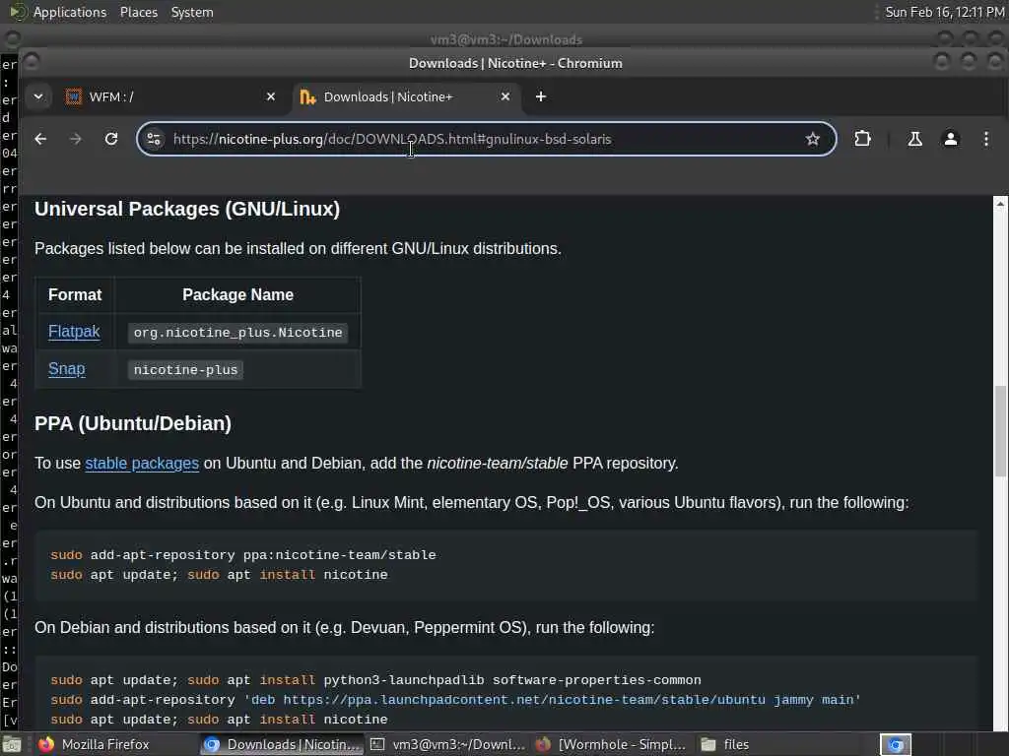Image resolution: width=1009 pixels, height=756 pixels.
Task: Select the Downloads | Nicotine+ tab
Action: 407,96
